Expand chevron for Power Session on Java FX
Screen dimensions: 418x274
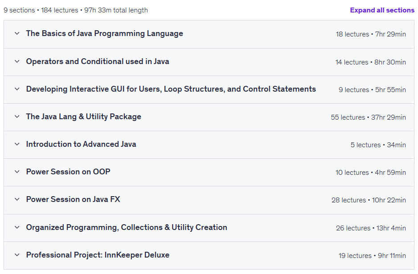tap(17, 199)
